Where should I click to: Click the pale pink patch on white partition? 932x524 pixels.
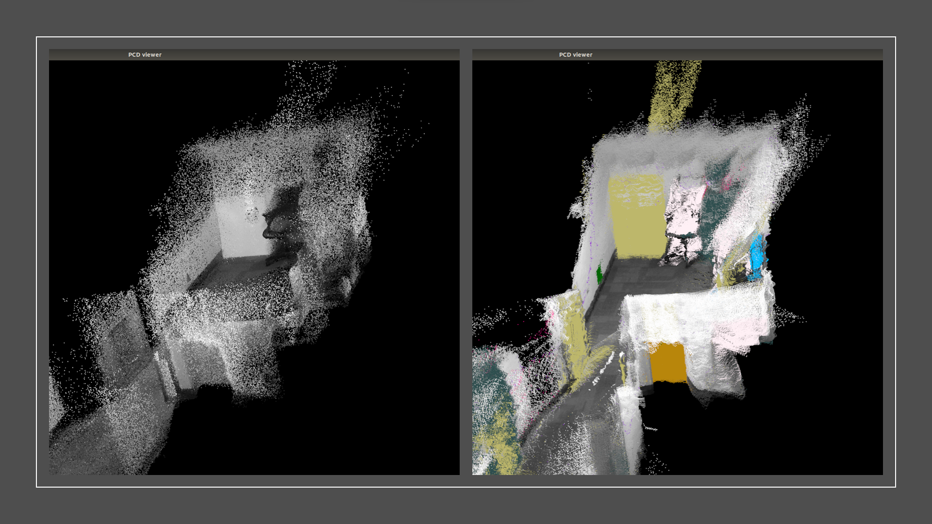(x=740, y=332)
